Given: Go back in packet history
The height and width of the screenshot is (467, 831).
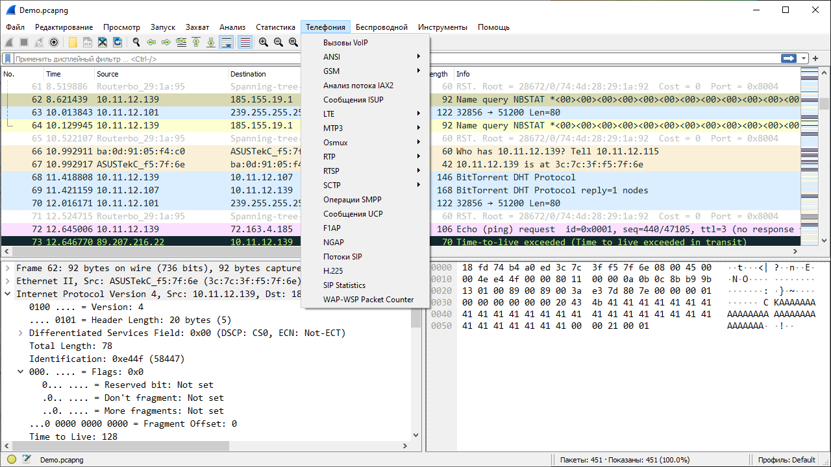Looking at the screenshot, I should click(151, 42).
